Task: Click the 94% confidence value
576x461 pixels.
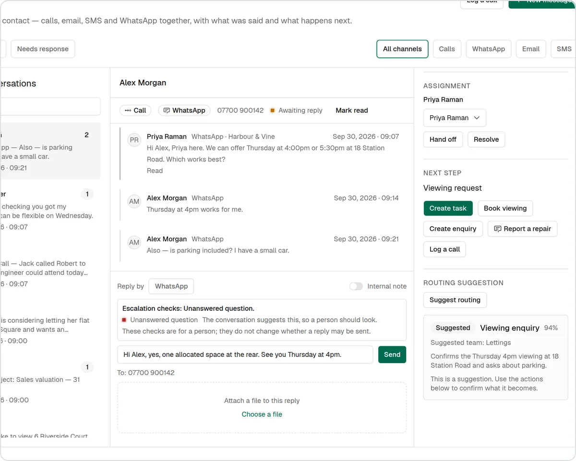Action: point(551,328)
